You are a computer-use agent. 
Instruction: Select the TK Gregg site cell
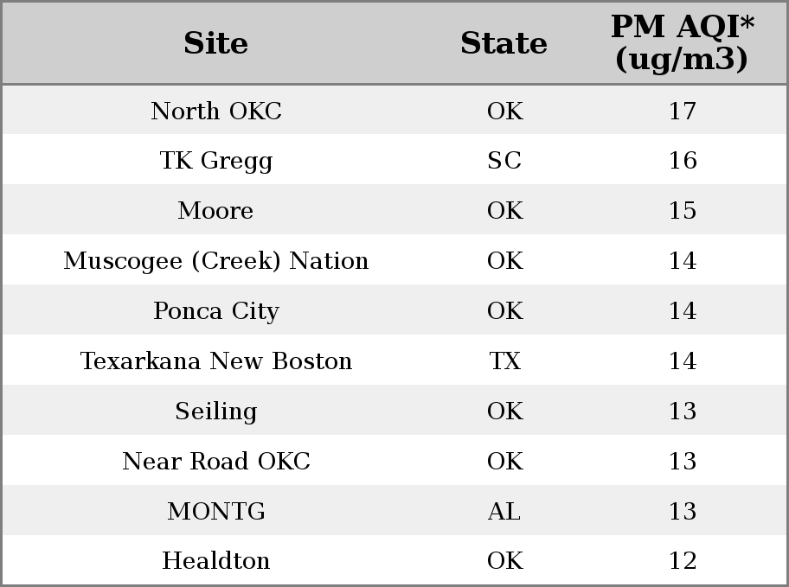point(216,161)
